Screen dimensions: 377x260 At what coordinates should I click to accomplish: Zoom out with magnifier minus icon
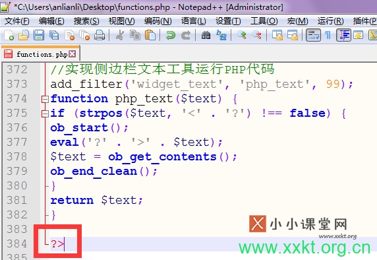click(x=257, y=35)
